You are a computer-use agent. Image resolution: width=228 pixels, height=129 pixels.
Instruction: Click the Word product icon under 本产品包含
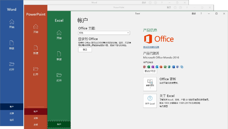coord(174,67)
